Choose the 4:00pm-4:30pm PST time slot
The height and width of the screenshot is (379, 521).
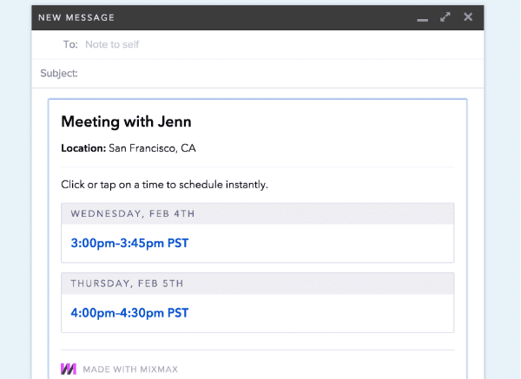coord(129,312)
